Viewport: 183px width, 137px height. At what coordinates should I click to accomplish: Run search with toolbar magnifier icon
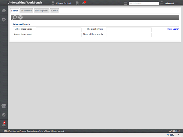[15, 17]
